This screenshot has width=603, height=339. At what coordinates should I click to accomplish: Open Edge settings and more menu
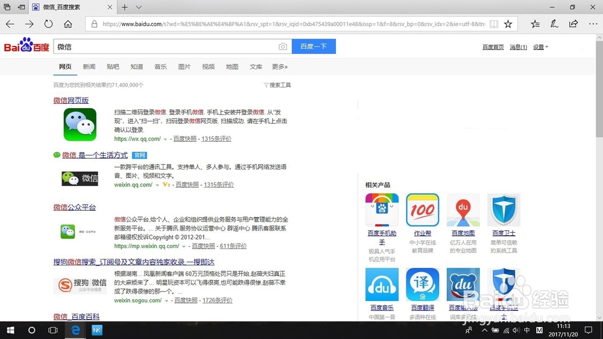click(593, 24)
